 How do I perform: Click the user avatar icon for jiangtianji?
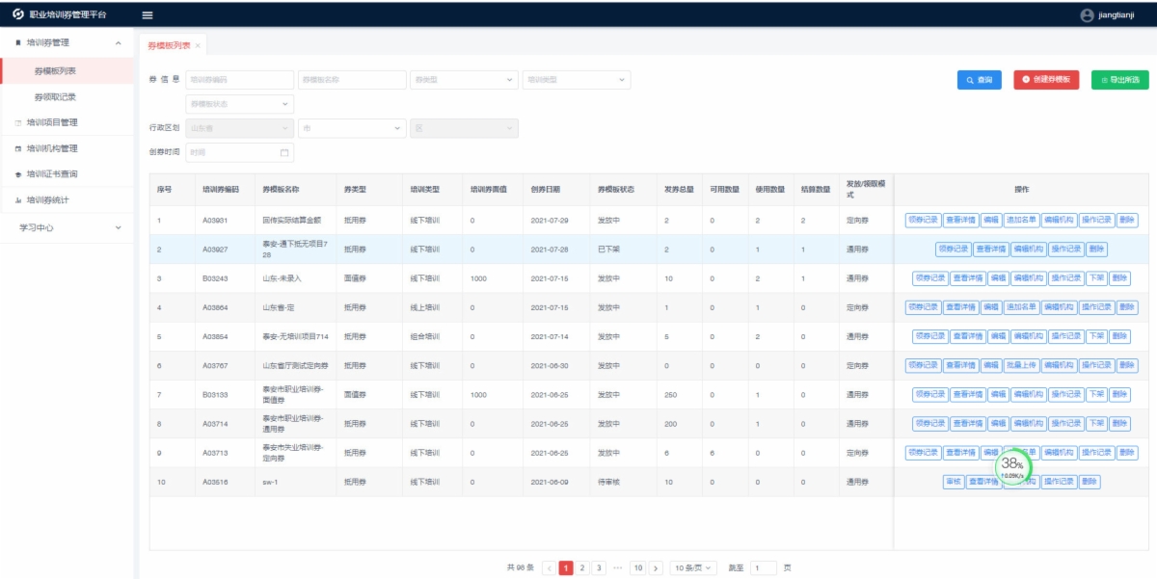1087,14
